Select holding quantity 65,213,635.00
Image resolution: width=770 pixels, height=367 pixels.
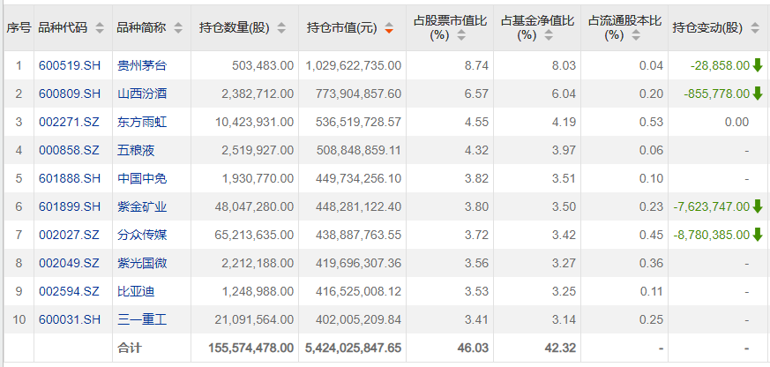click(254, 235)
